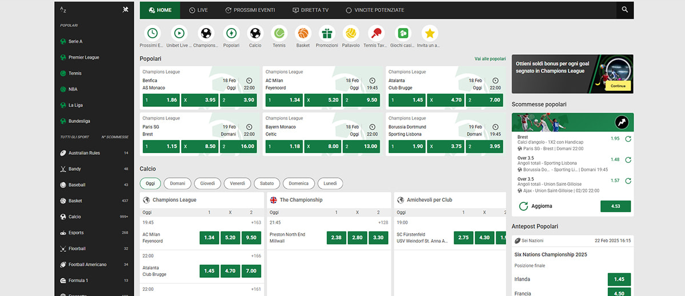Open the Basket shortcut icon
The height and width of the screenshot is (296, 685).
click(x=303, y=33)
